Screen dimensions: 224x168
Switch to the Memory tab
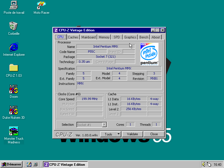click(104, 37)
